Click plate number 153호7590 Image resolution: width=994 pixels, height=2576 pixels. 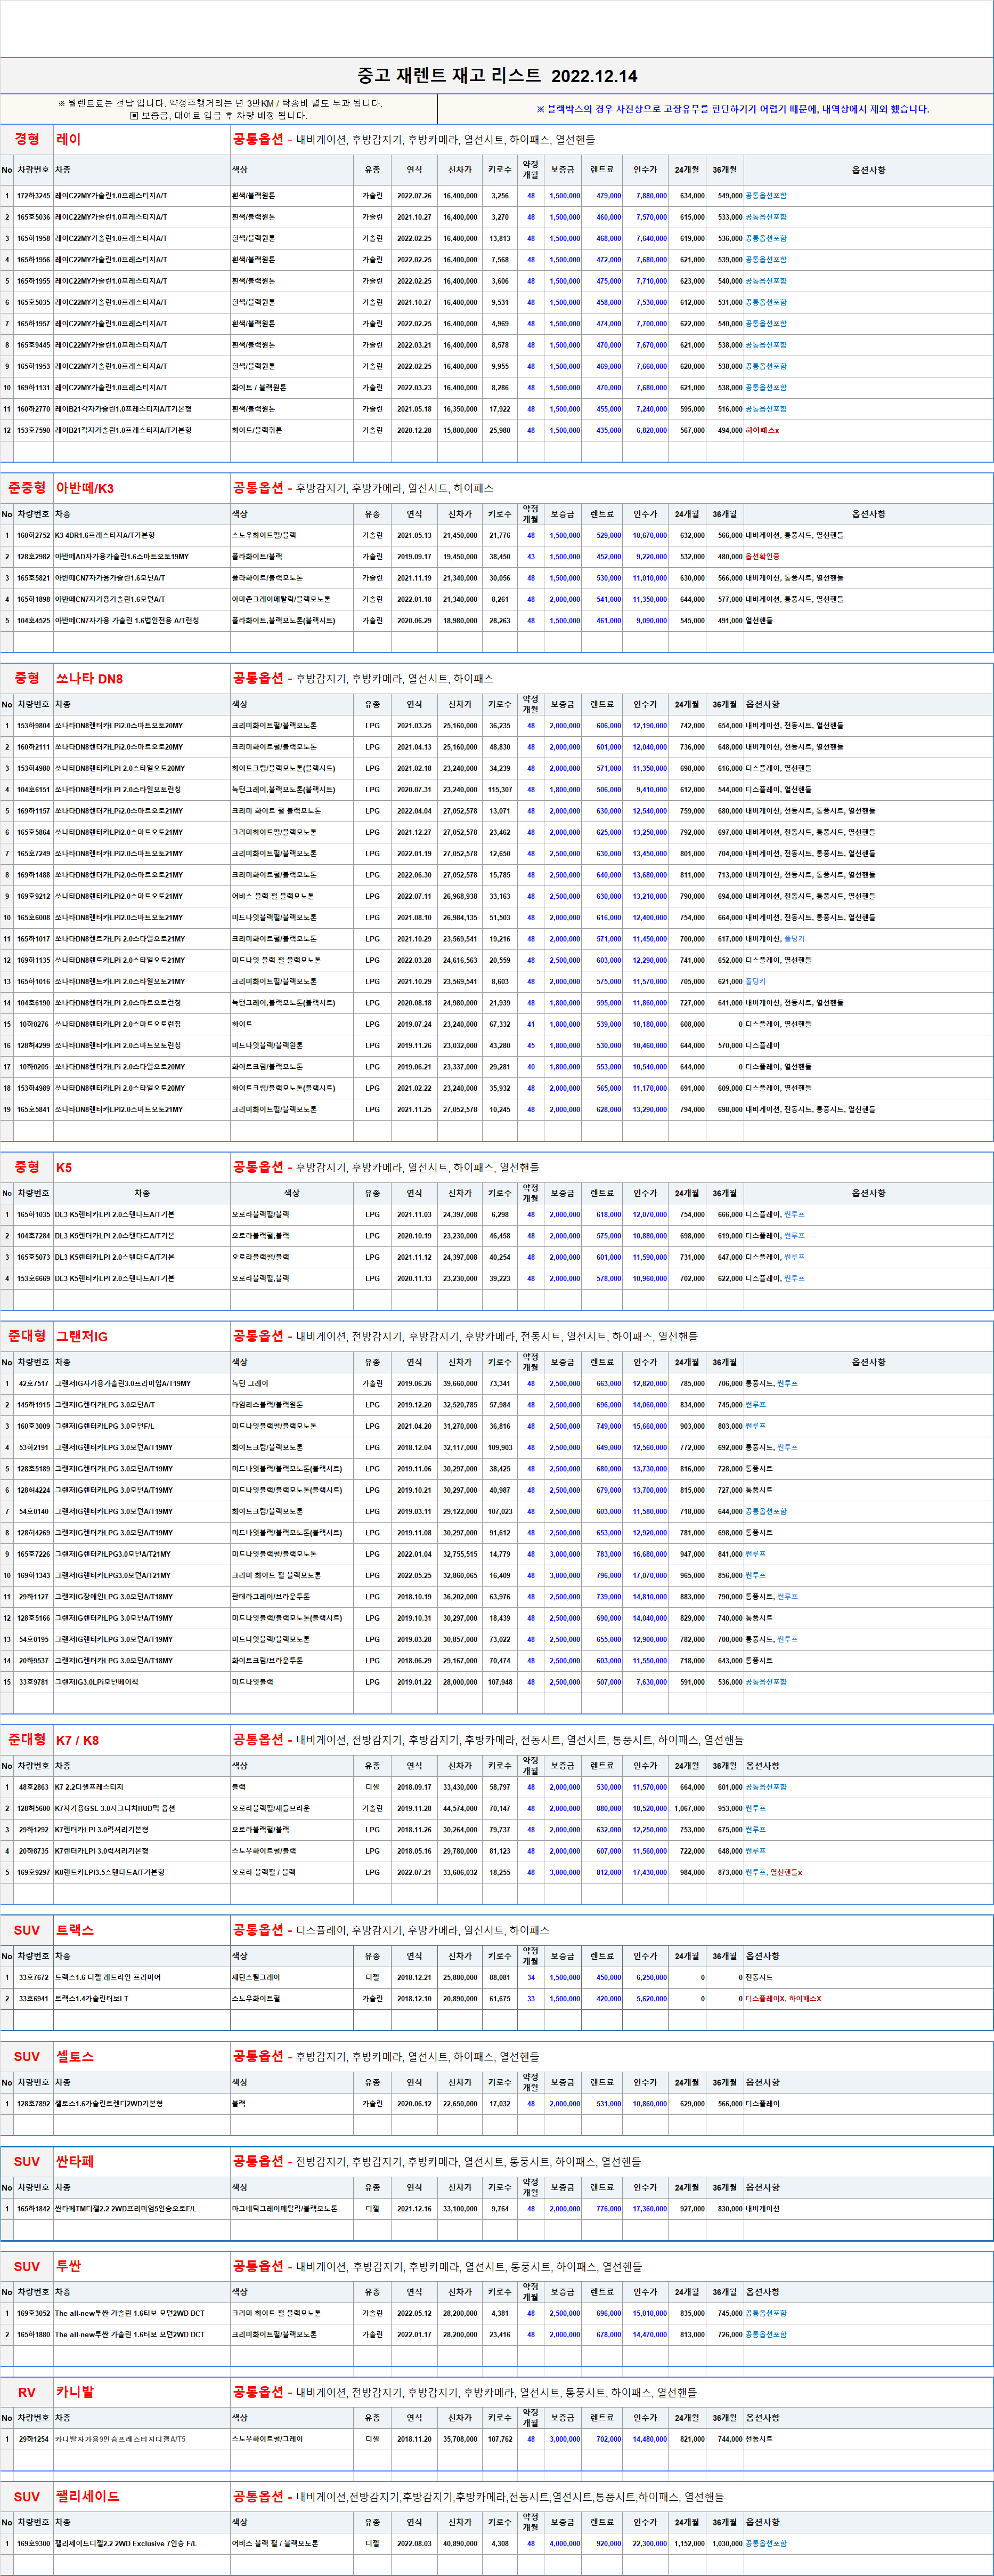[33, 430]
